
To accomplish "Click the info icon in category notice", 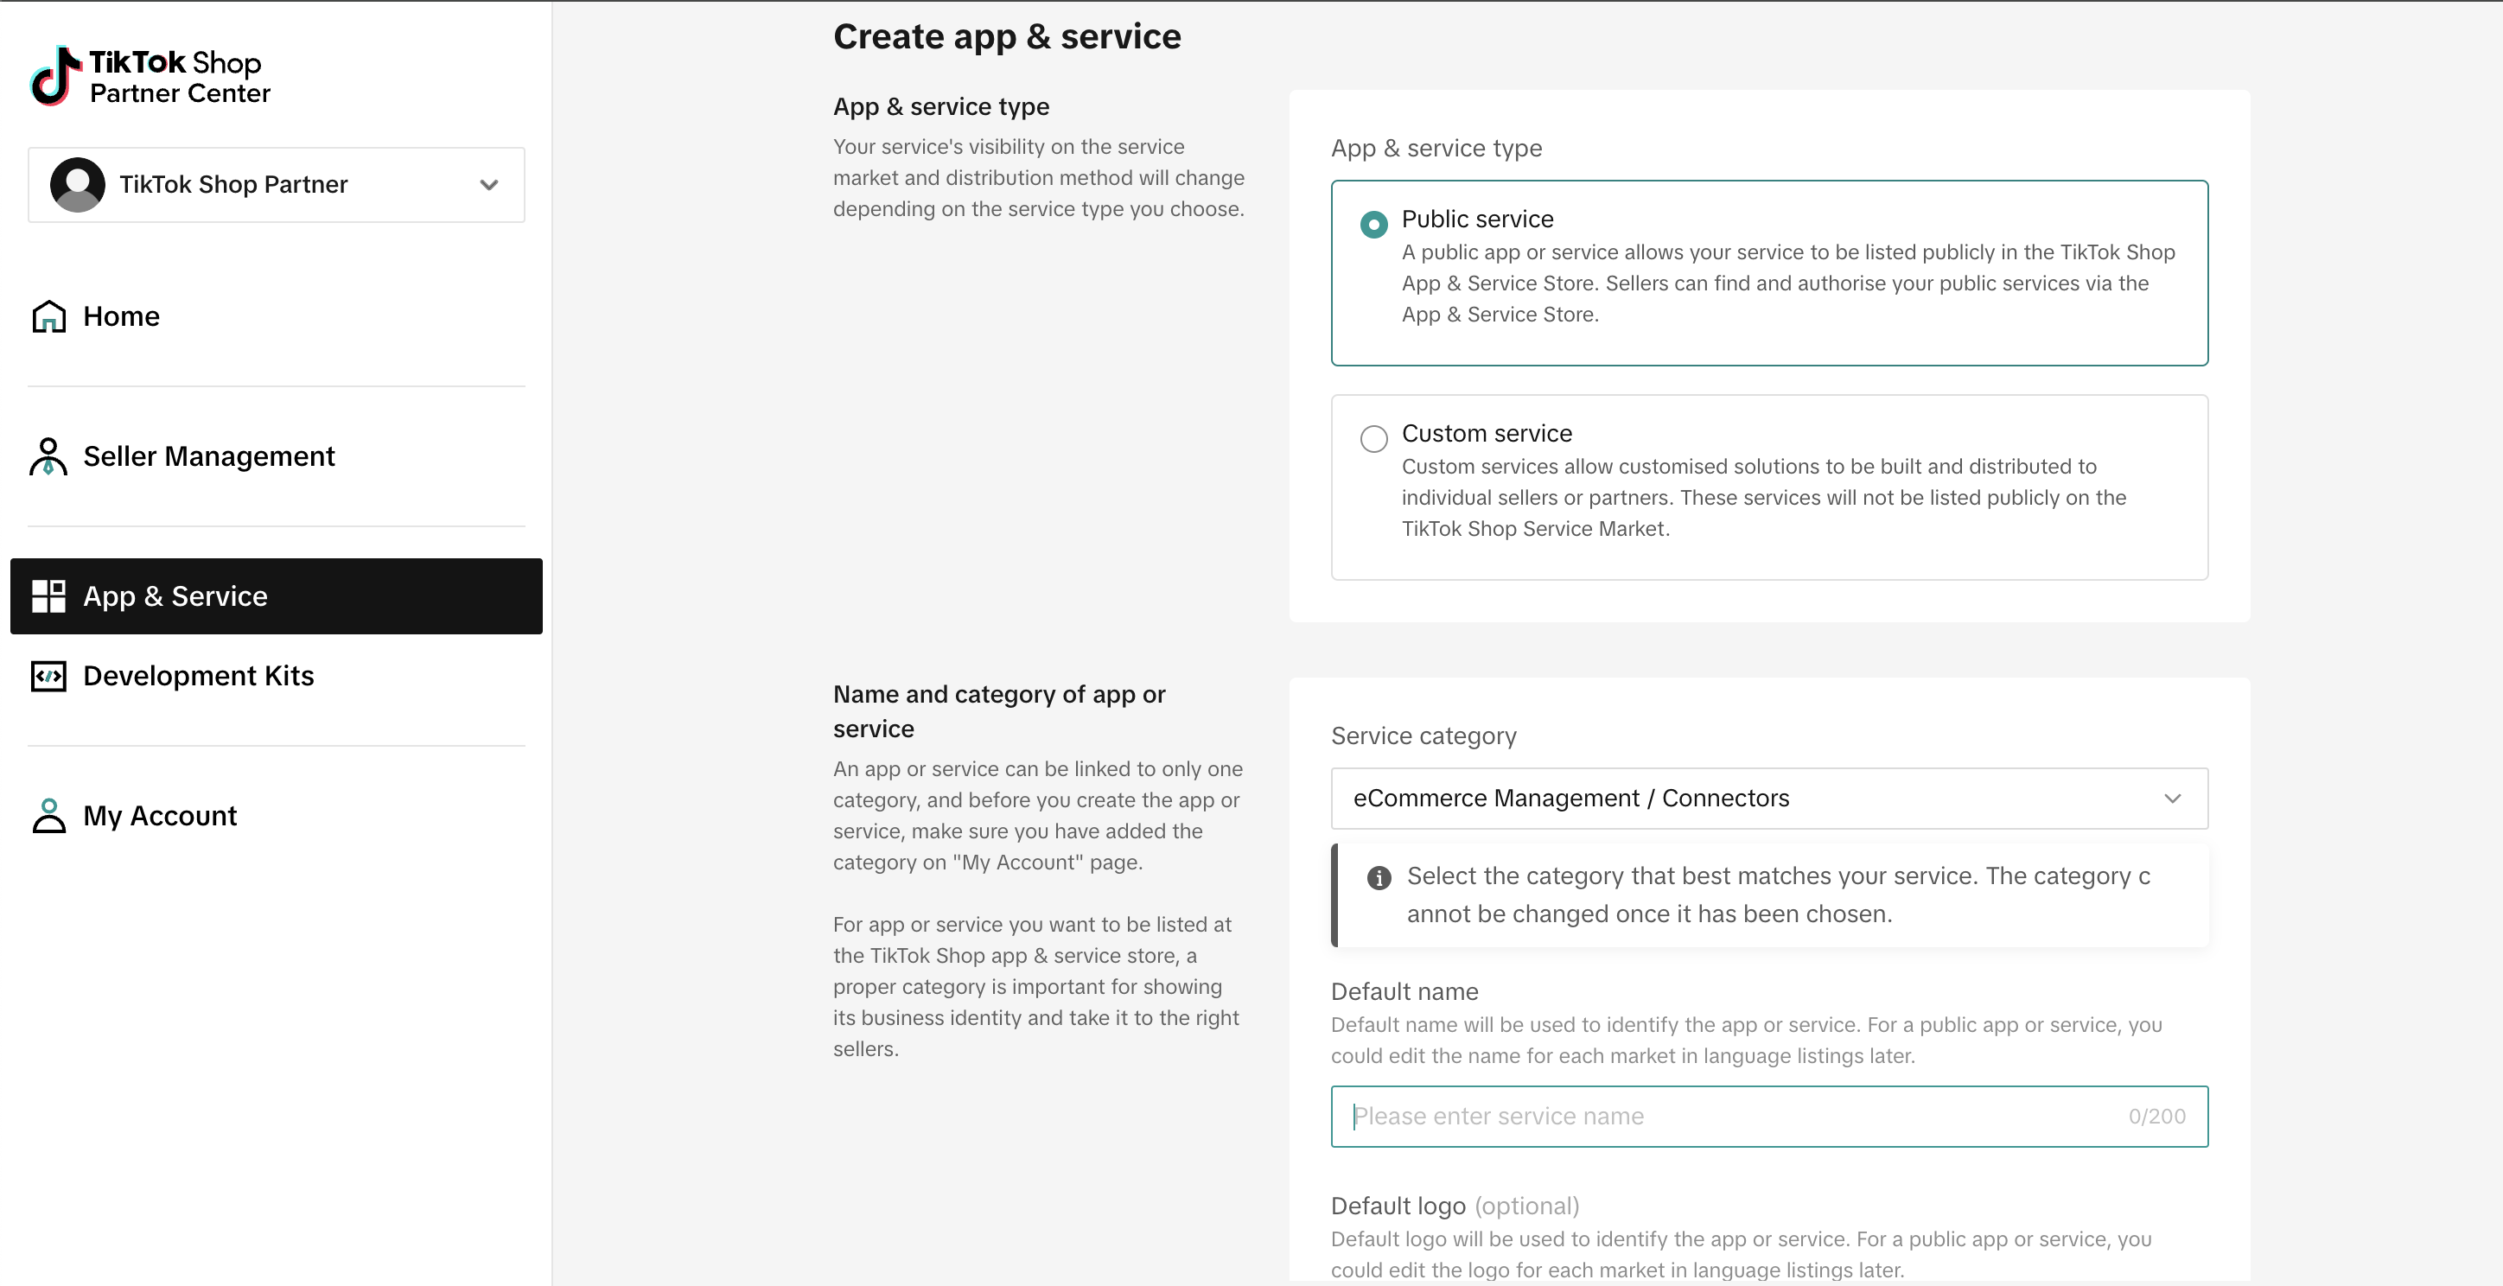I will tap(1379, 877).
